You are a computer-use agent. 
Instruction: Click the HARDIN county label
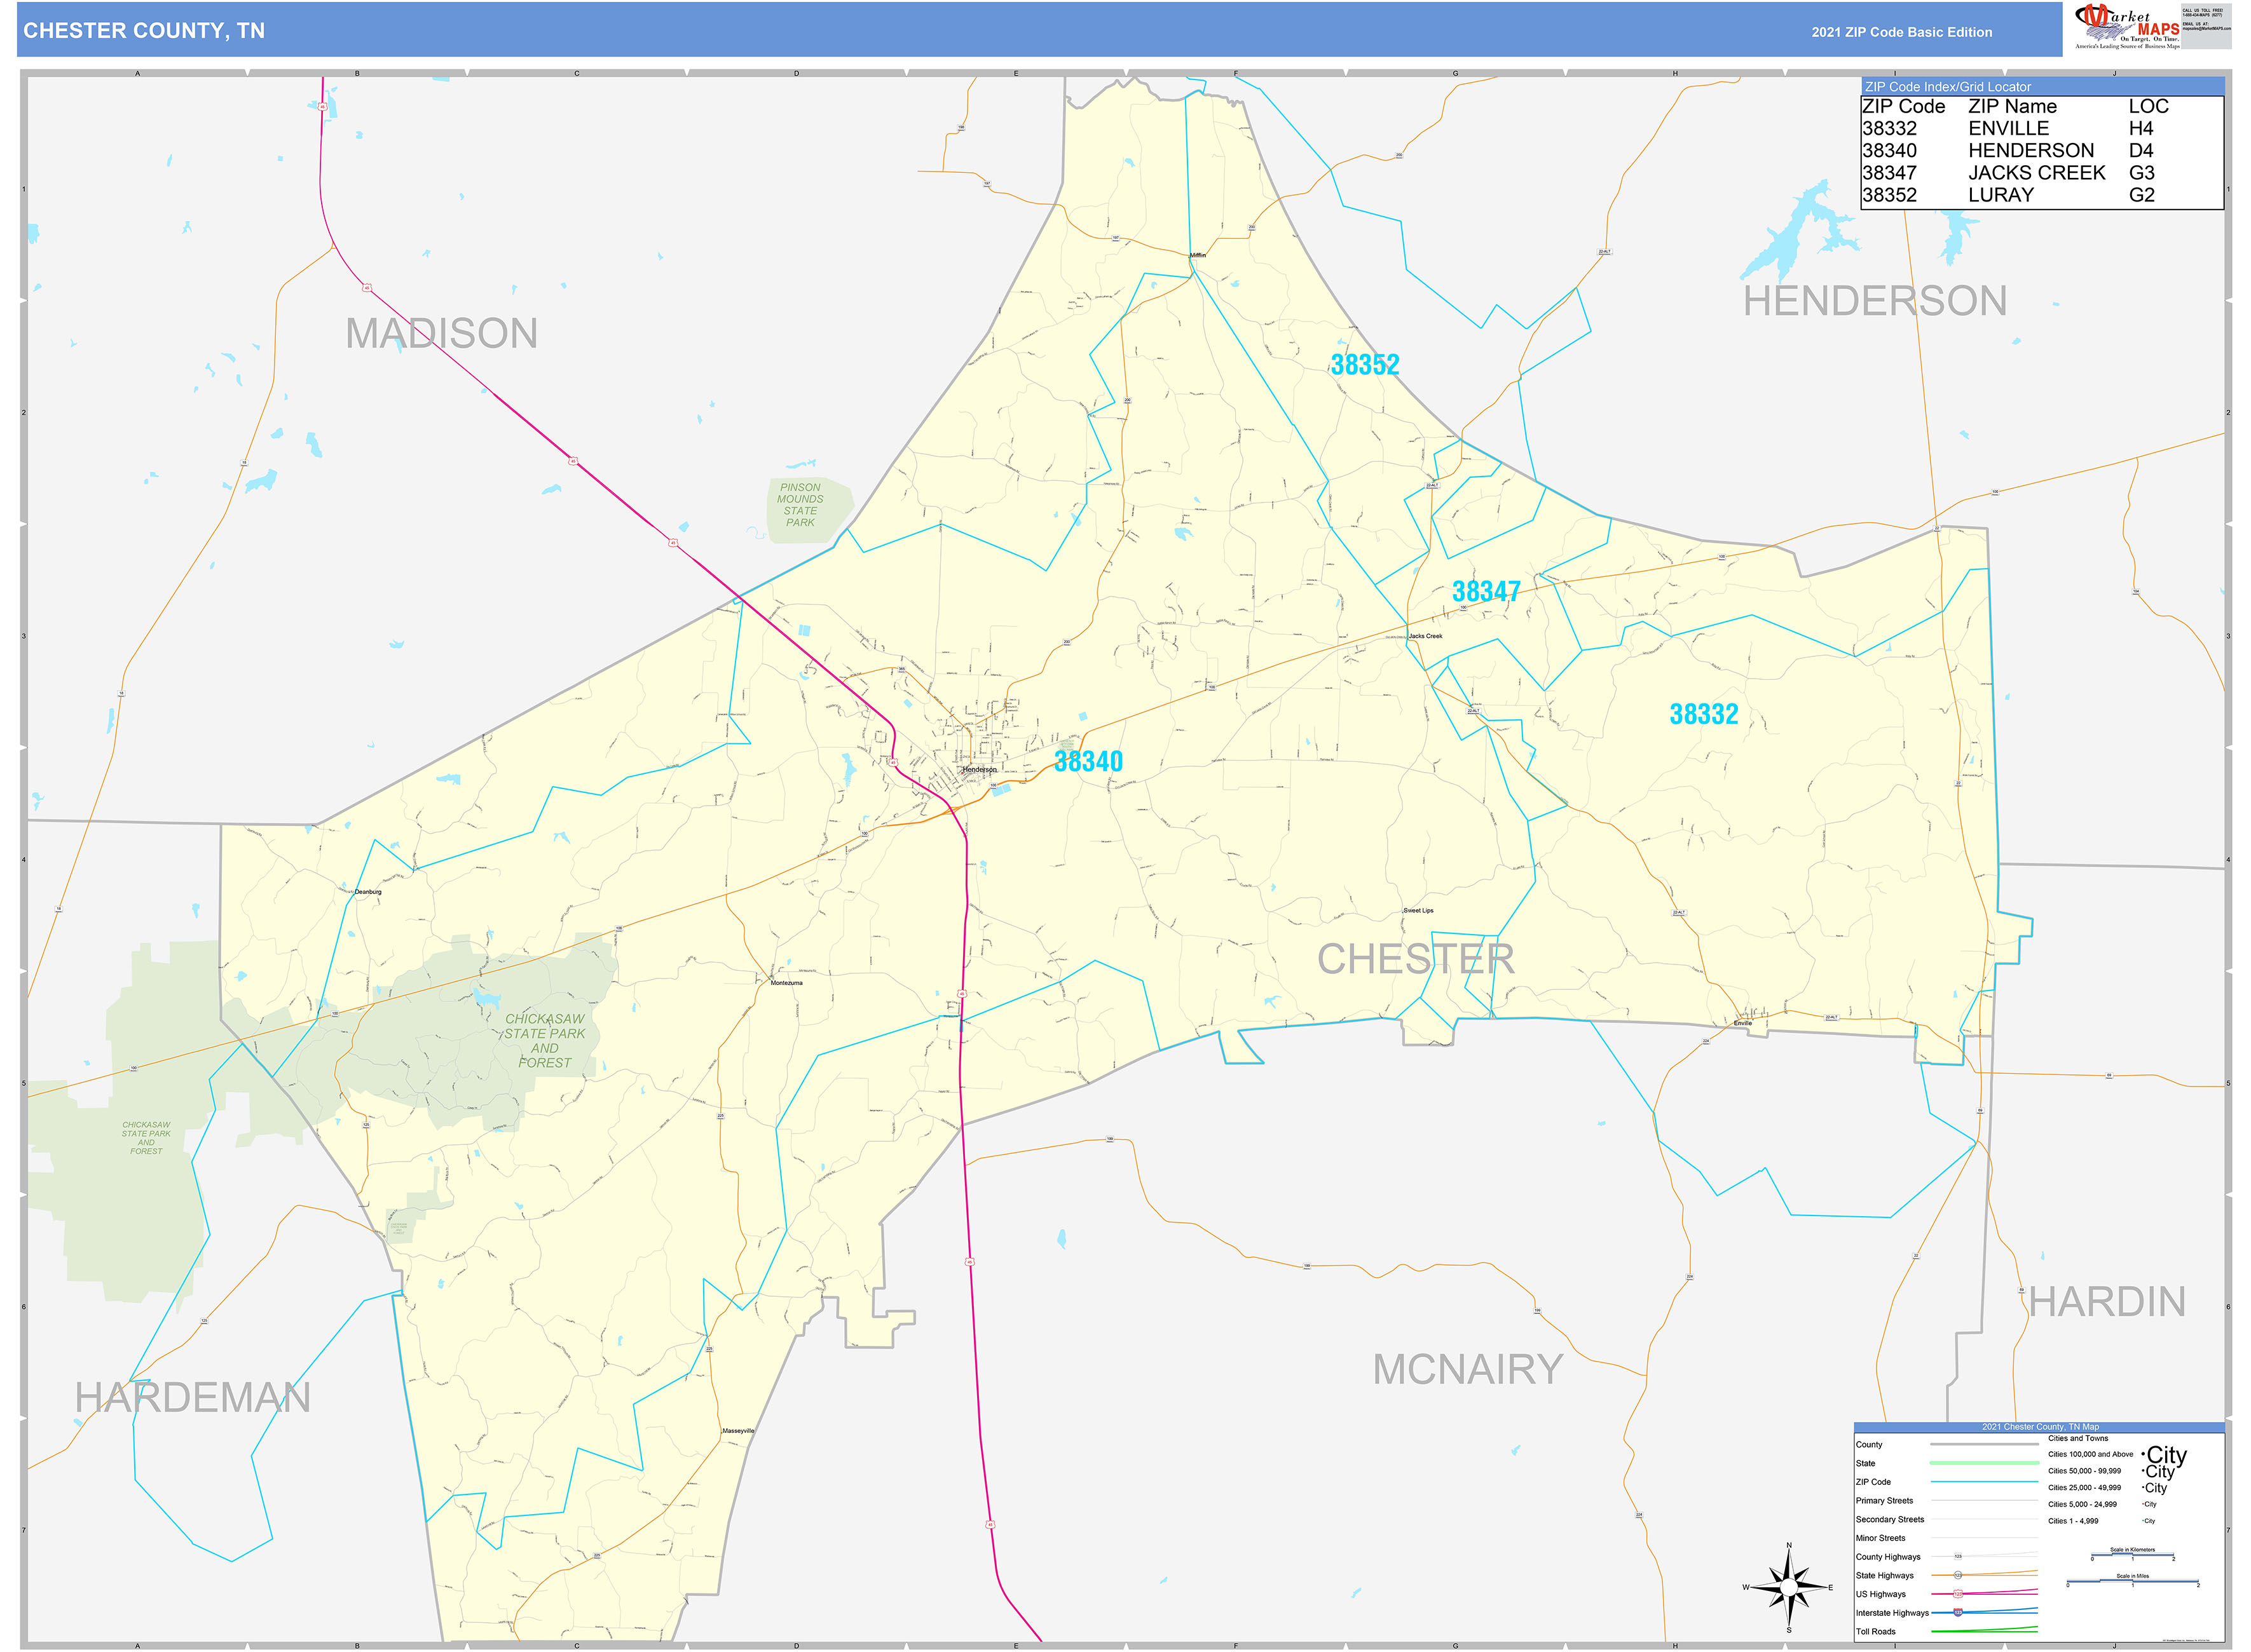(x=2107, y=1302)
